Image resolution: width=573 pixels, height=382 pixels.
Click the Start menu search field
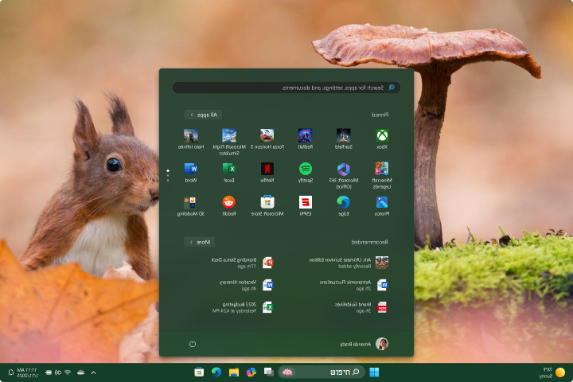click(x=286, y=88)
